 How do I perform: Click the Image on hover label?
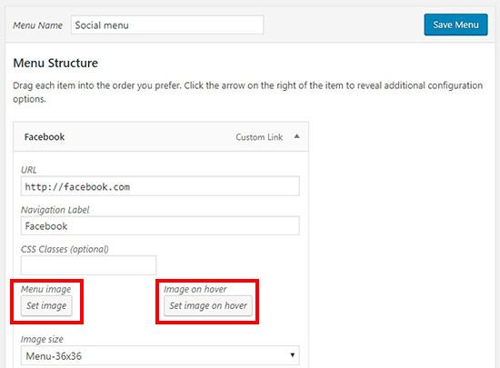point(195,289)
